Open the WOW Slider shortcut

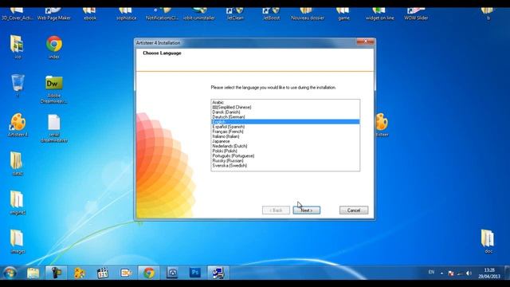coord(416,14)
